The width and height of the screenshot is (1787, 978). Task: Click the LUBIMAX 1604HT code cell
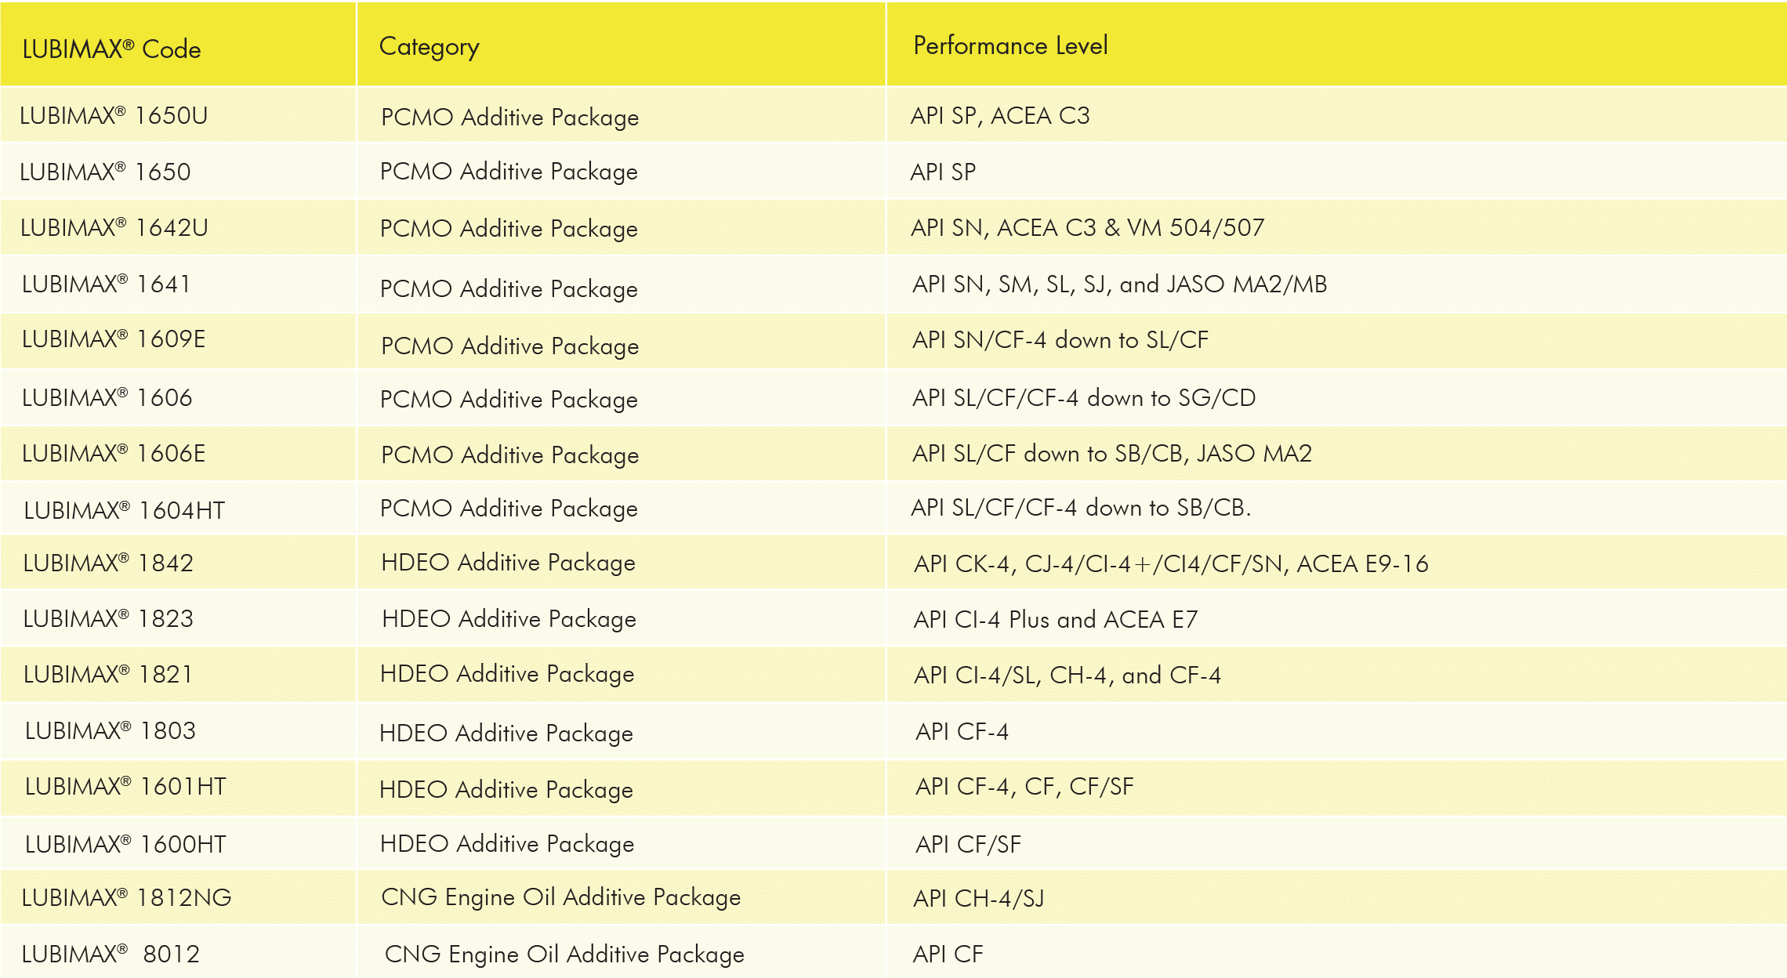pyautogui.click(x=177, y=509)
